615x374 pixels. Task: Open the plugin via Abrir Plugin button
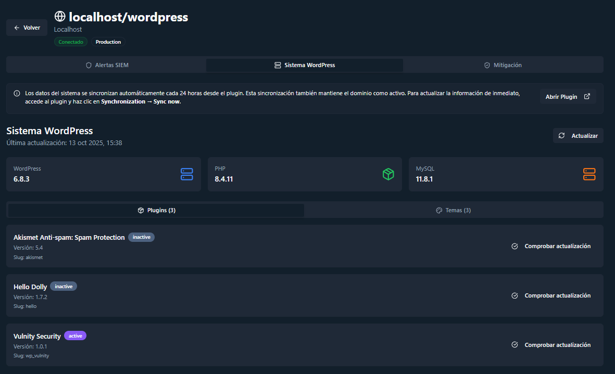tap(568, 97)
